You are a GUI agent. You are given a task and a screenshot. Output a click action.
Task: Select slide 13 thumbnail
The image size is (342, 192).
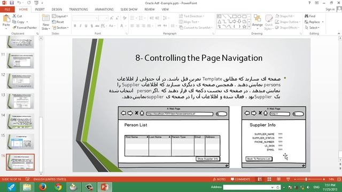pos(20,101)
